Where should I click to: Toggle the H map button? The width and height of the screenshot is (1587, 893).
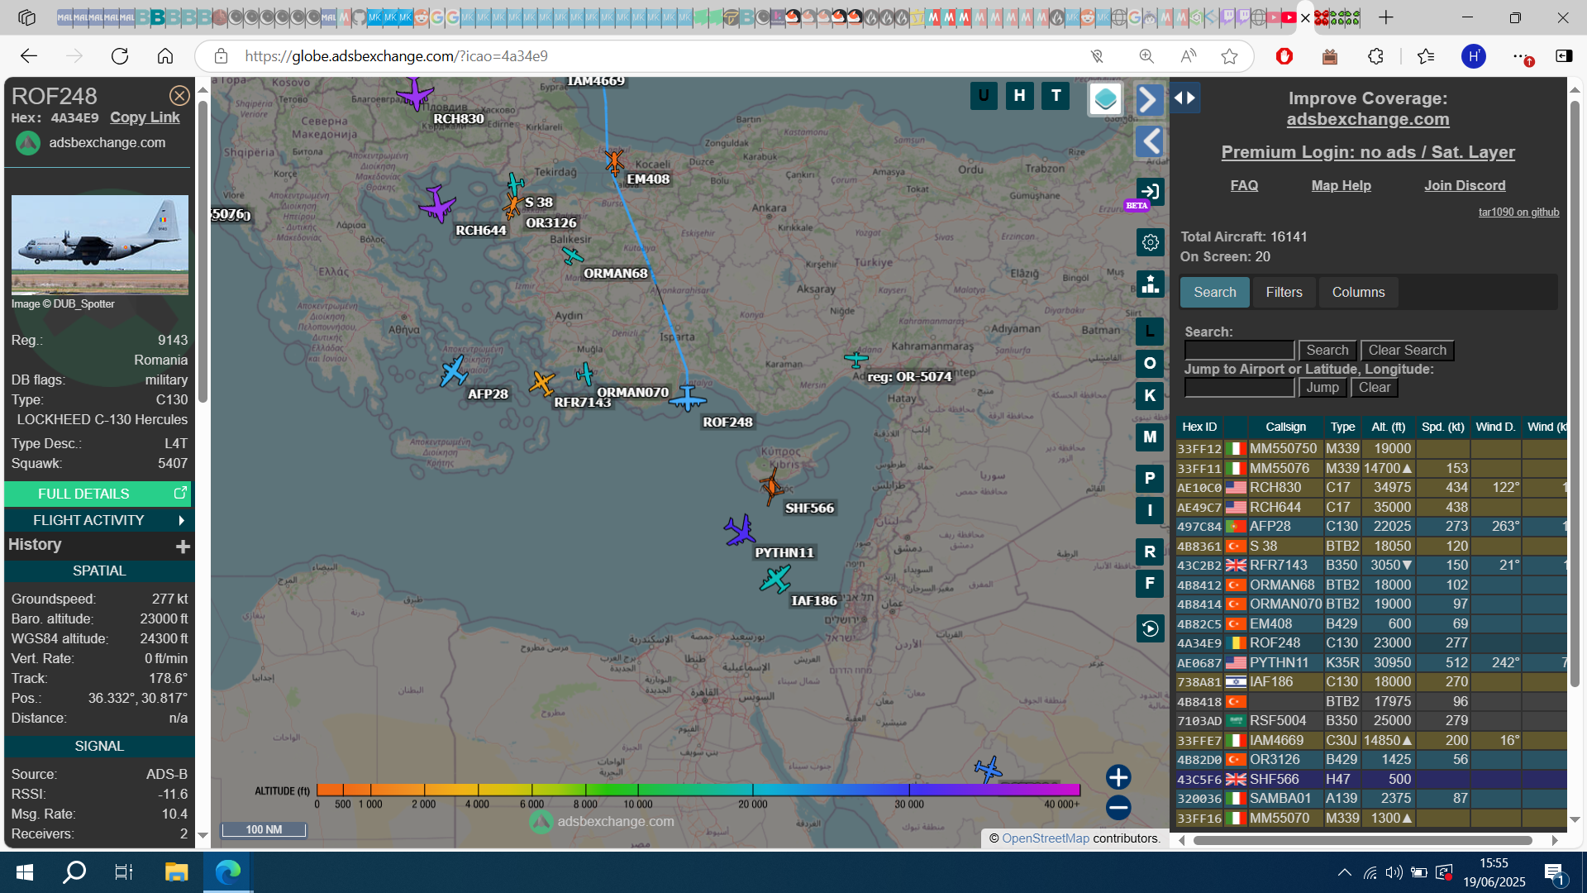(1020, 96)
